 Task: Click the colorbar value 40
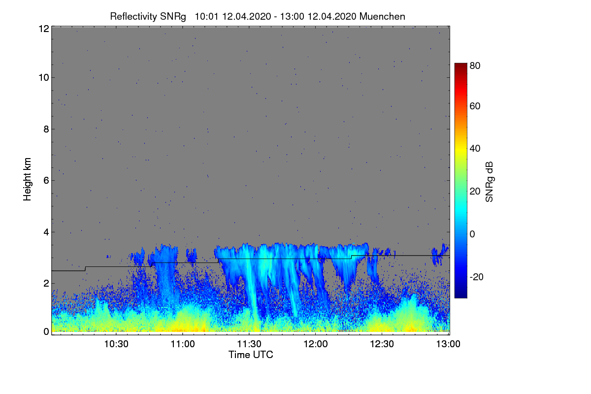click(475, 148)
